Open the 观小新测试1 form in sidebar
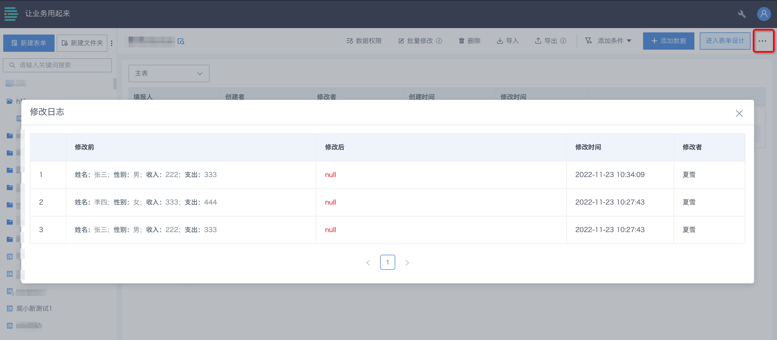The image size is (777, 340). click(34, 308)
